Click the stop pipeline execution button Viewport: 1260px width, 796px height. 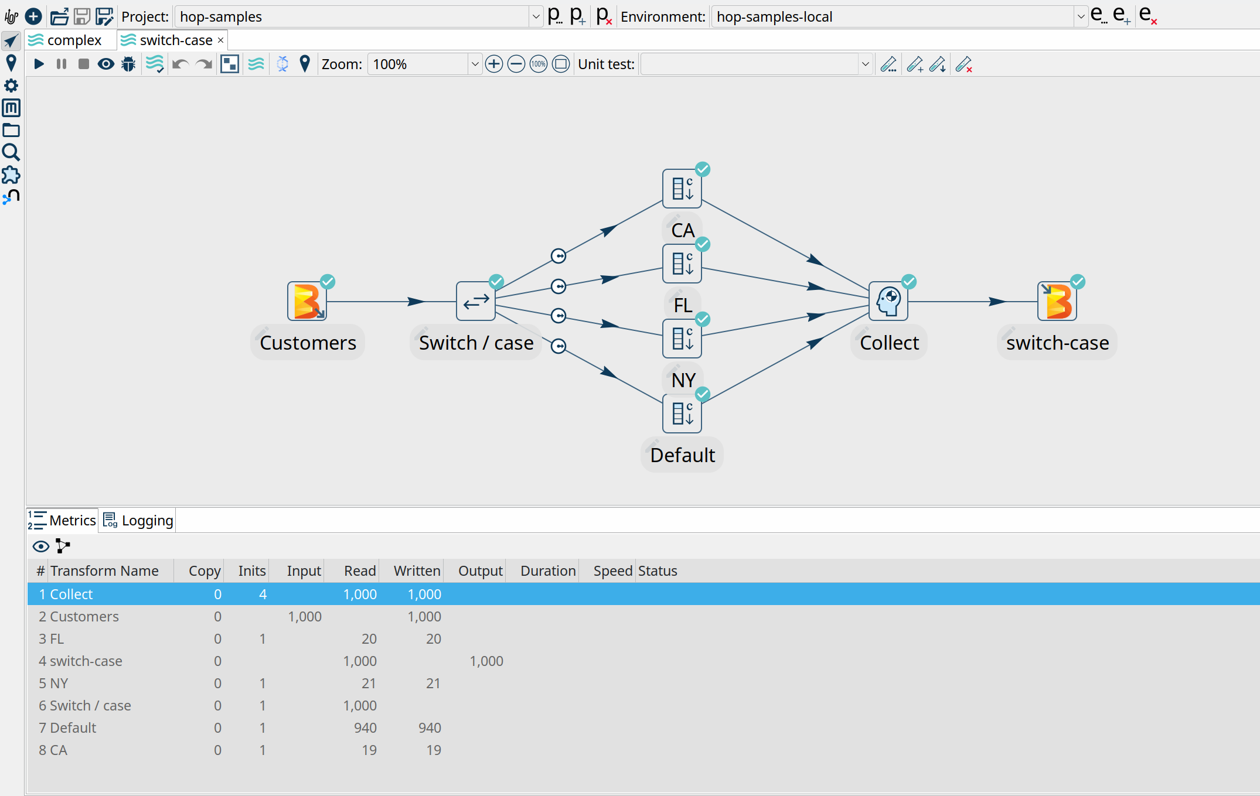tap(83, 63)
